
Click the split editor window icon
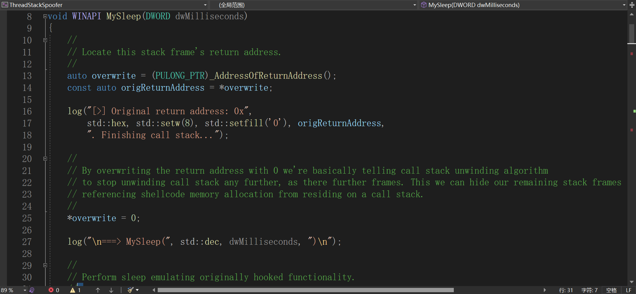[632, 5]
